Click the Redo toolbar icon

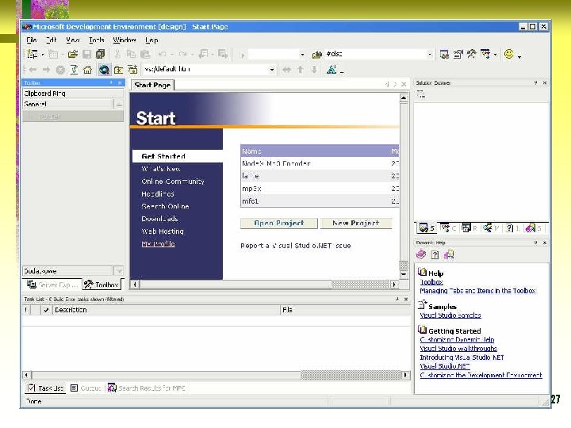coord(183,54)
